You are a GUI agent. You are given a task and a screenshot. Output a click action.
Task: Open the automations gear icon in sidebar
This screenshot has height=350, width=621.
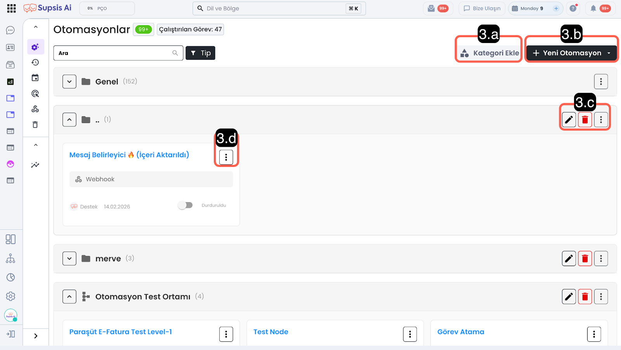pyautogui.click(x=35, y=47)
